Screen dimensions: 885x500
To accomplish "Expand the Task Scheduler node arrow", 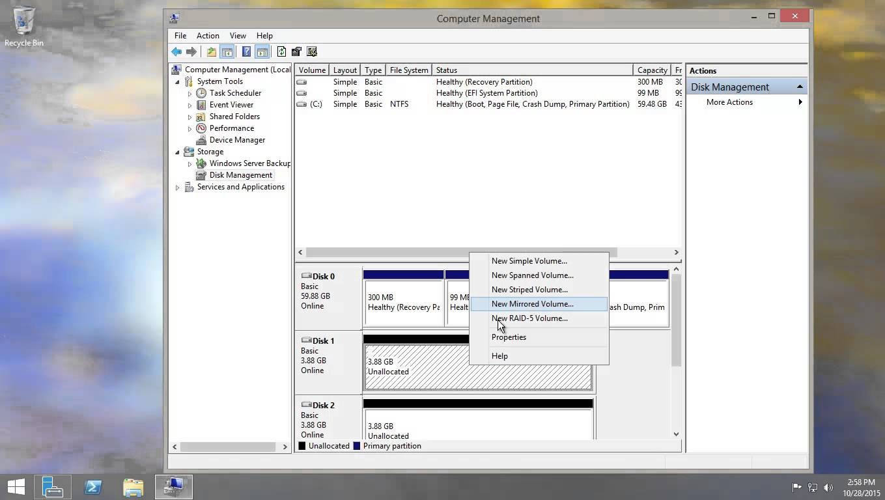I will 190,93.
